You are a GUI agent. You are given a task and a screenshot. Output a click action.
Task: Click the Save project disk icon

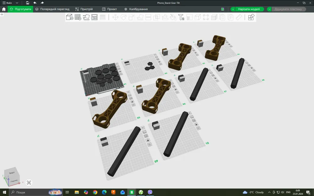point(27,3)
